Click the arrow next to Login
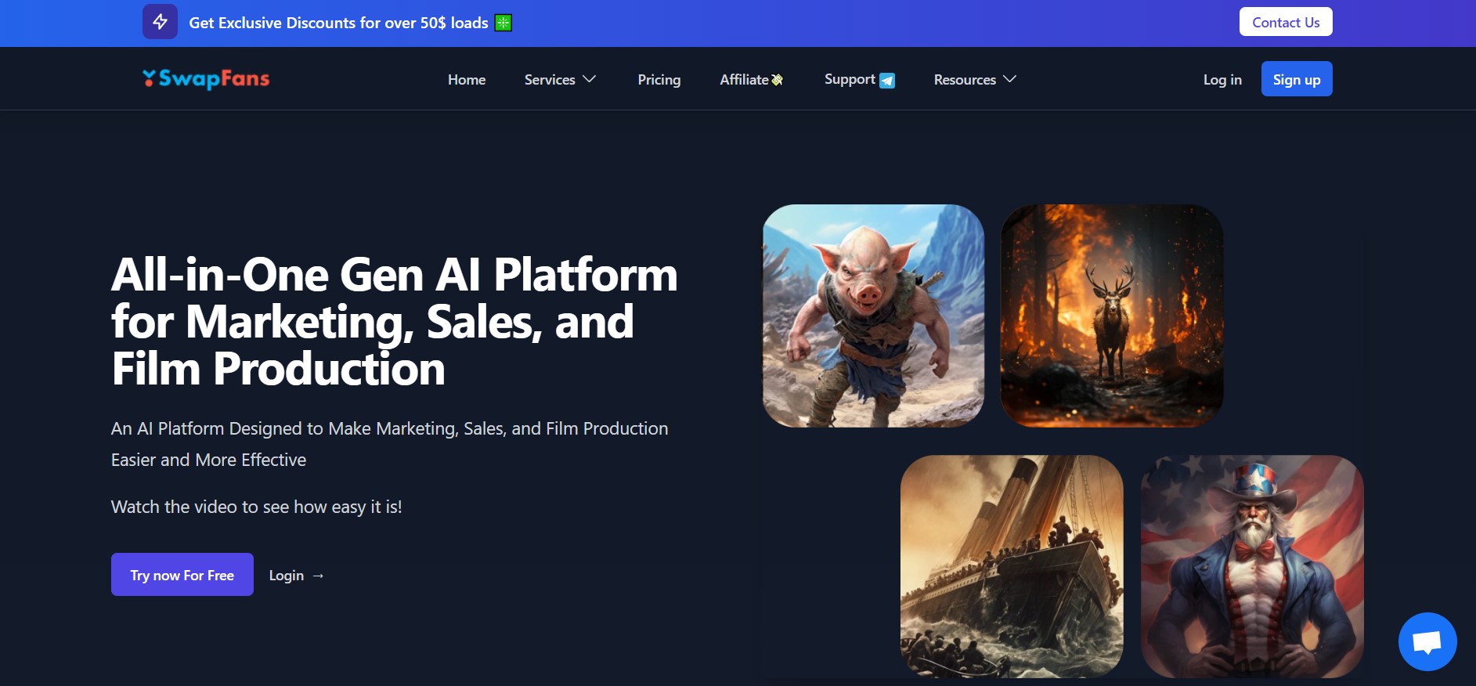 pos(318,576)
